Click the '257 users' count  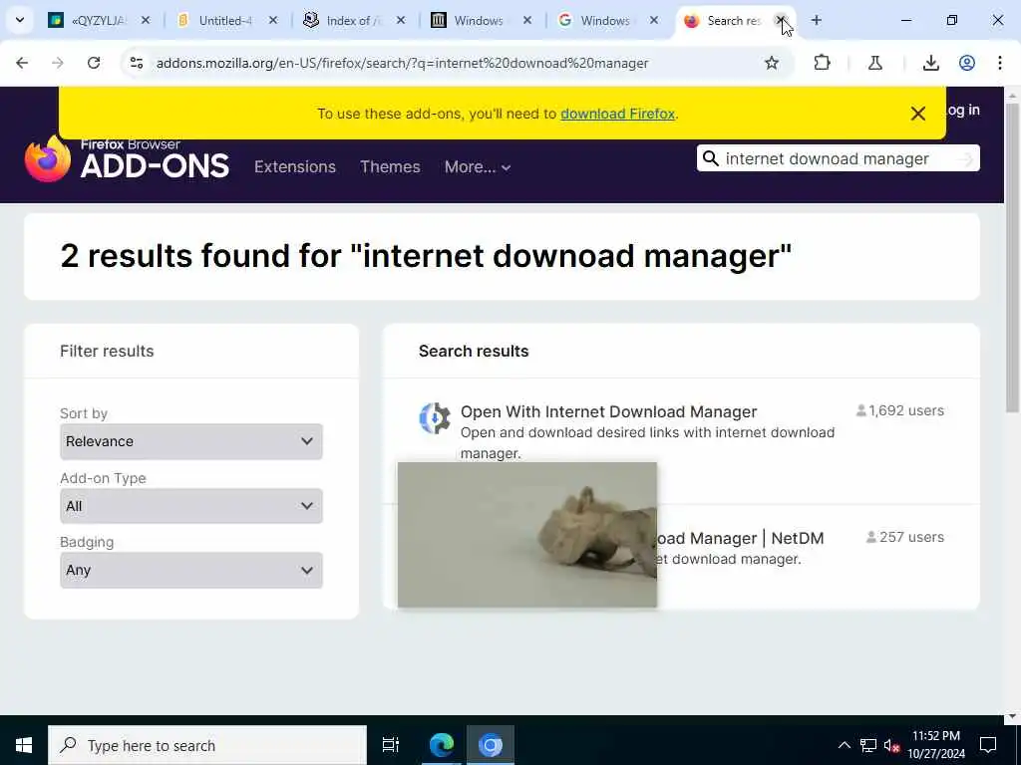905,537
